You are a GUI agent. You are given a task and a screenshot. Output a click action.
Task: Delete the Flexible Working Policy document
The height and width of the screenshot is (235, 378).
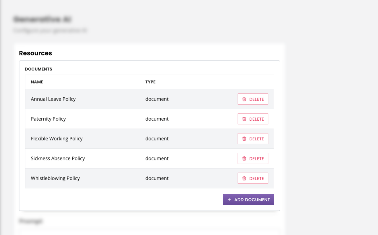point(253,139)
